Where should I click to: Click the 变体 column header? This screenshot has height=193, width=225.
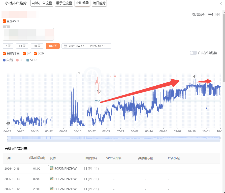(53, 158)
